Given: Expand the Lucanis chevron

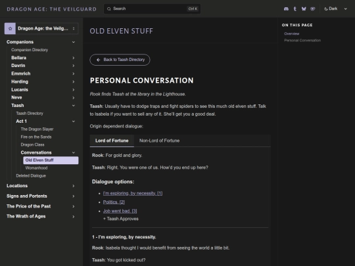Looking at the screenshot, I should [74, 90].
